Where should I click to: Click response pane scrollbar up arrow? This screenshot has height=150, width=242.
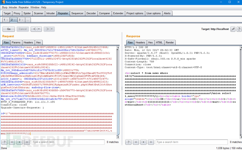pyautogui.click(x=241, y=48)
